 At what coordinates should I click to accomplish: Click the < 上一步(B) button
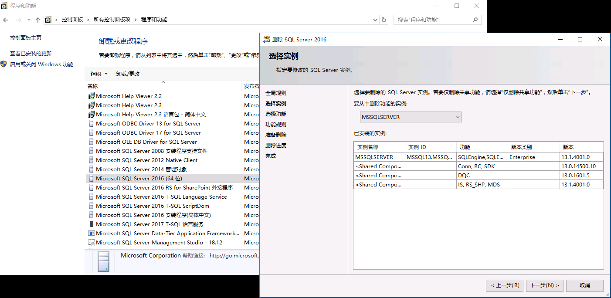[x=505, y=285]
